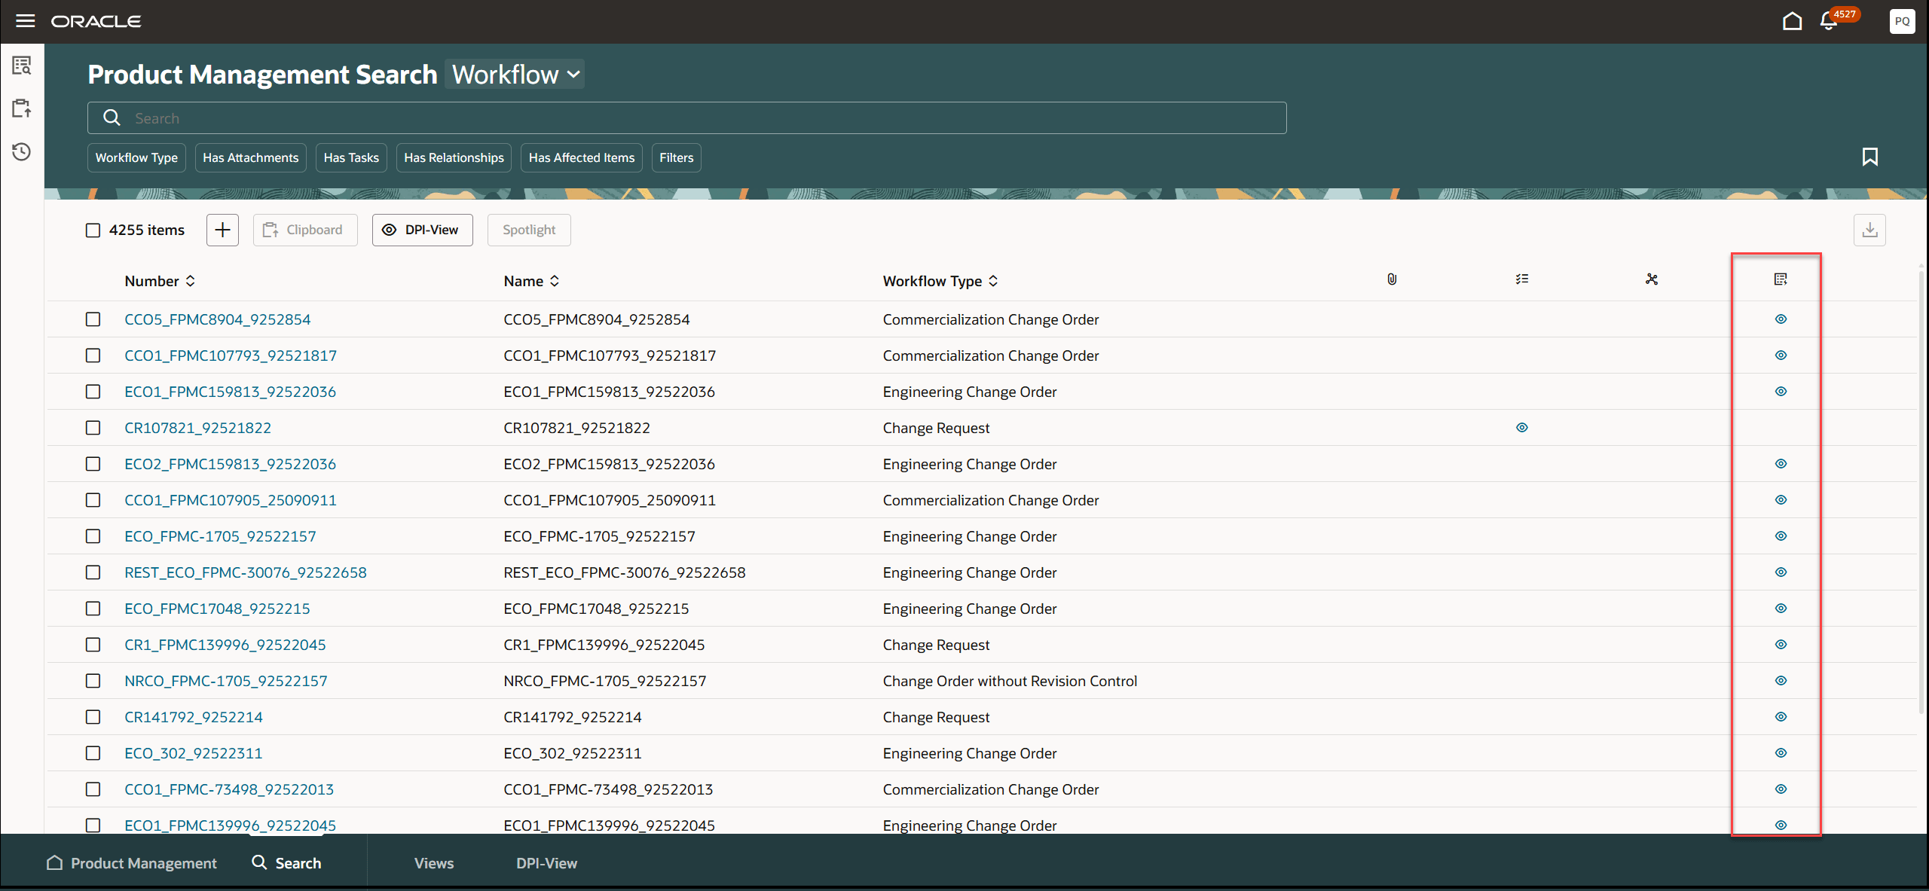The width and height of the screenshot is (1929, 891).
Task: Check the CCO5_FPMC8904_9252854 row checkbox
Action: click(x=93, y=319)
